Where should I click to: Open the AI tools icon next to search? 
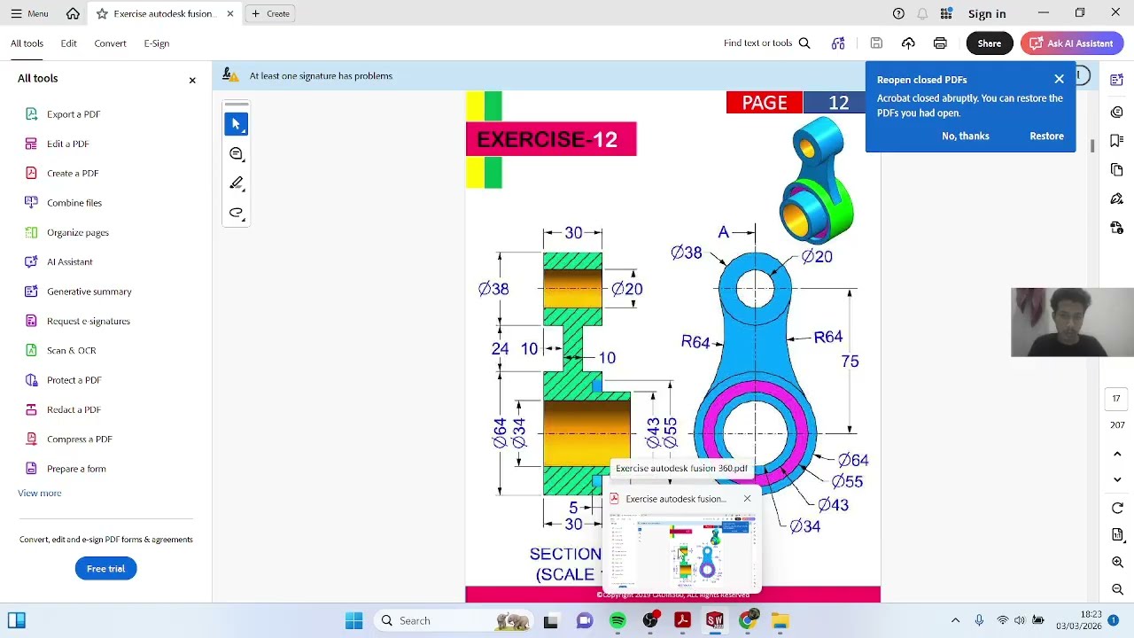tap(838, 43)
